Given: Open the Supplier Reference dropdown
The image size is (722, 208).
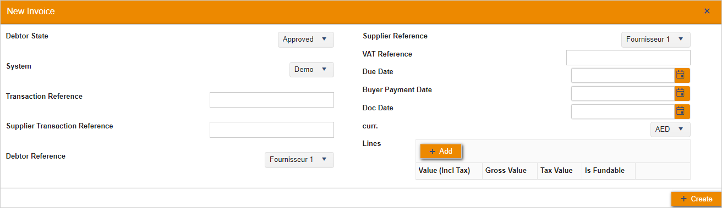Looking at the screenshot, I should [655, 40].
